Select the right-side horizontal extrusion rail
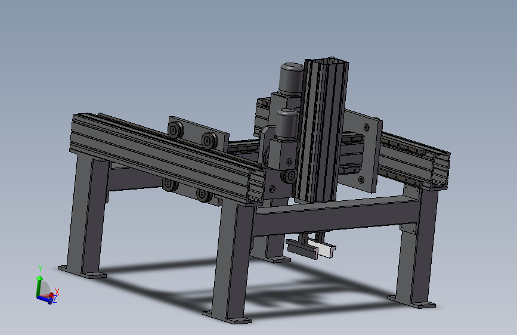 (x=414, y=160)
